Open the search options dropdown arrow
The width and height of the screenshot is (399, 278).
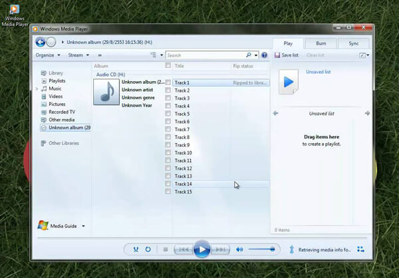pyautogui.click(x=256, y=55)
